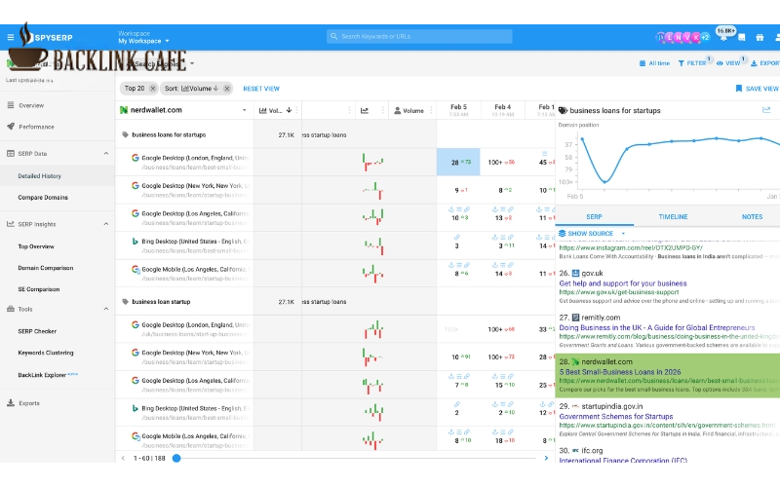Open the sparkline chart of first London row

(373, 162)
